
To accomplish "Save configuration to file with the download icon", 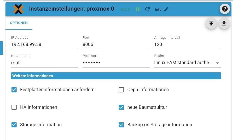I will 224,23.
